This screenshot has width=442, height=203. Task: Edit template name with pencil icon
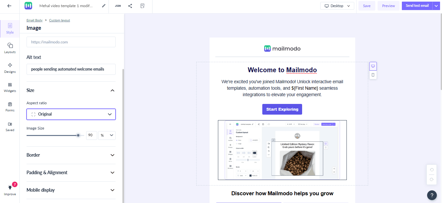[x=104, y=6]
